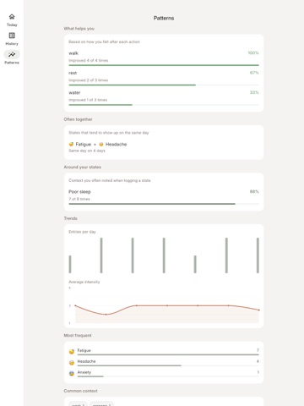Click the Trends heading
Image resolution: width=304 pixels, height=406 pixels.
tap(70, 218)
